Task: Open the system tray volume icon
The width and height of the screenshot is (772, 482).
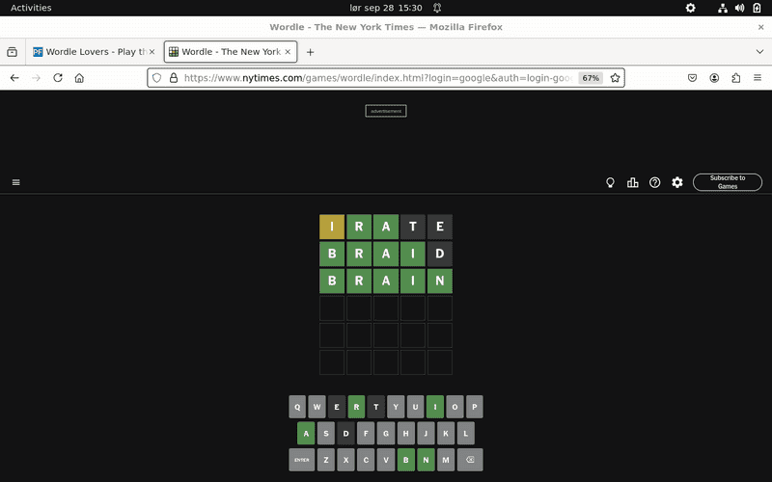Action: 739,8
